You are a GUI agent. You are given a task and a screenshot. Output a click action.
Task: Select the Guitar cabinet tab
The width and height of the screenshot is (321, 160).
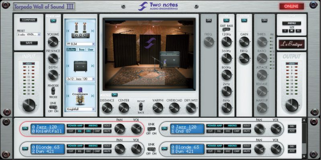click(x=71, y=50)
